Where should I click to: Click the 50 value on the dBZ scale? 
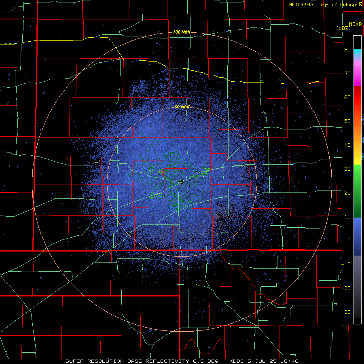[347, 121]
